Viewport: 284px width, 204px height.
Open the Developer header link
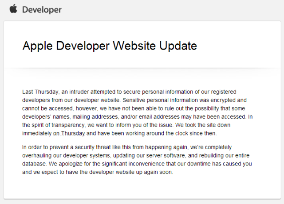coord(42,10)
